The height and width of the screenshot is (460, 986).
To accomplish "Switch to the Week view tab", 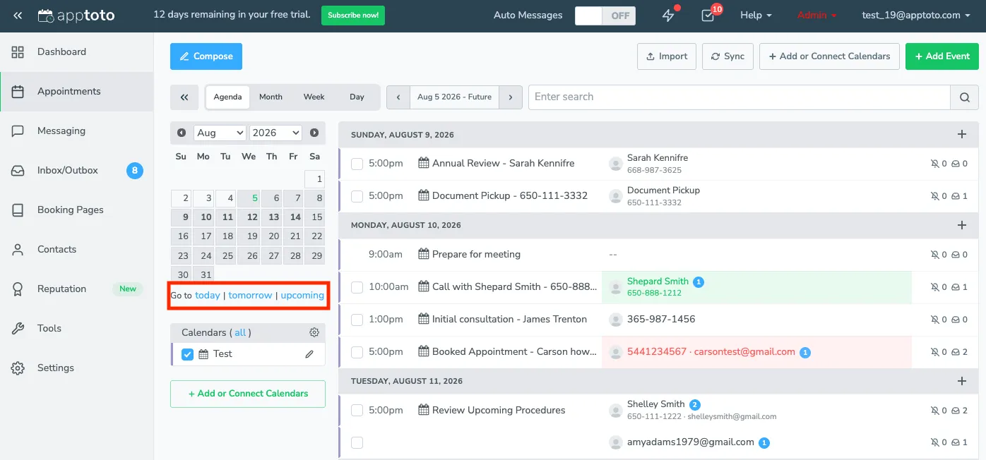I will click(314, 97).
